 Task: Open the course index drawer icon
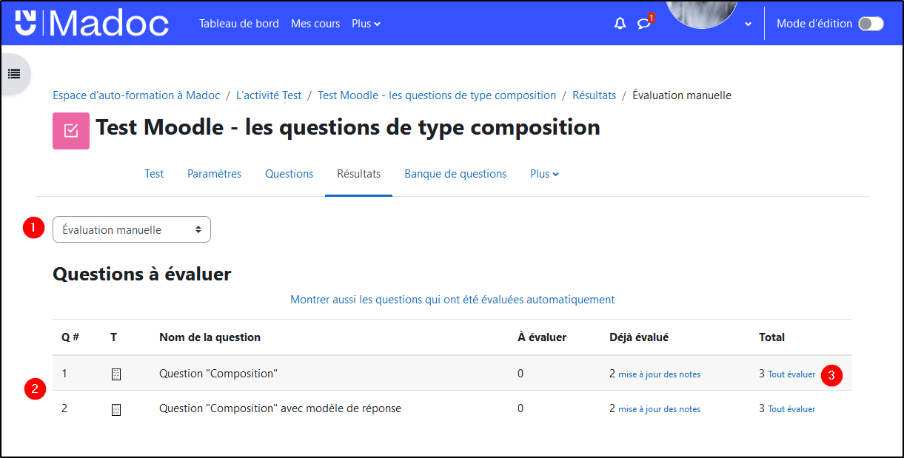point(14,74)
